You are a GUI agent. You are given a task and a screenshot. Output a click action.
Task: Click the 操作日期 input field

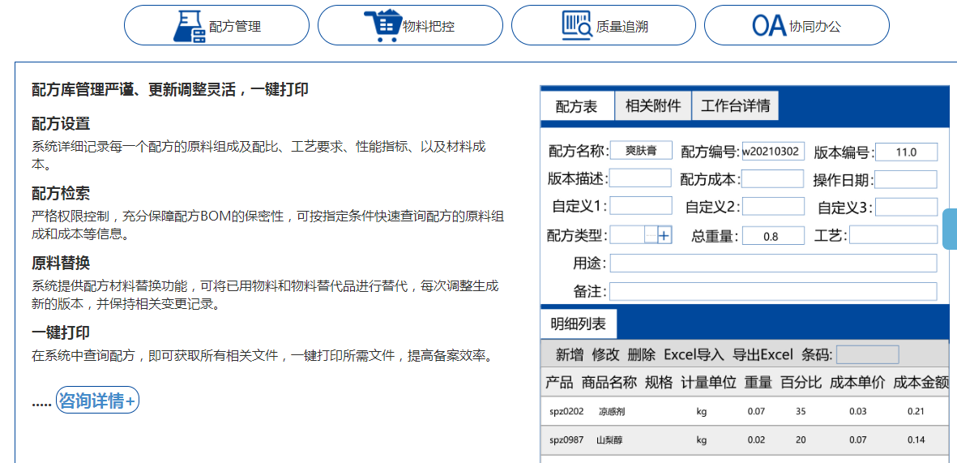[x=906, y=179]
